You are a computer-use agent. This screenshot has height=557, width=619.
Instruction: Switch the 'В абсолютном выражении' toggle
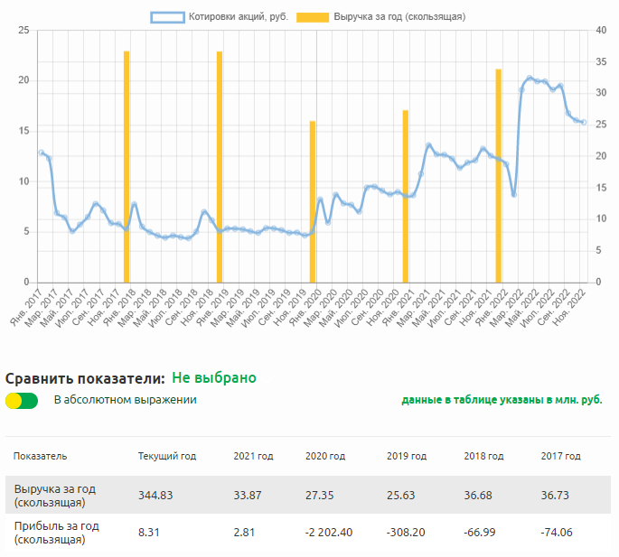[x=22, y=400]
